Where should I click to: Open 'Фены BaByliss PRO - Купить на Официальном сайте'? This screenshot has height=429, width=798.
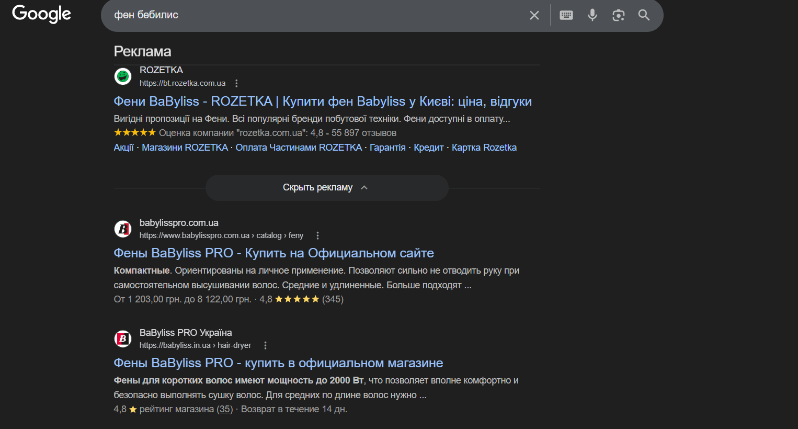[274, 253]
